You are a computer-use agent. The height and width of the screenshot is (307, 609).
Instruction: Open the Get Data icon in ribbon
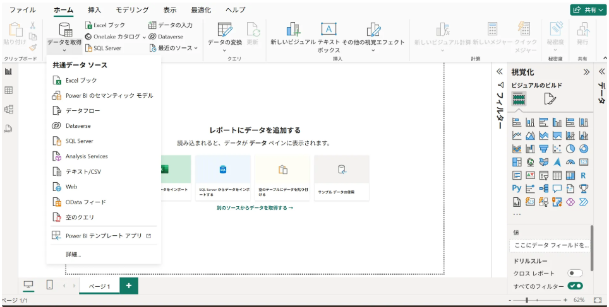coord(65,30)
